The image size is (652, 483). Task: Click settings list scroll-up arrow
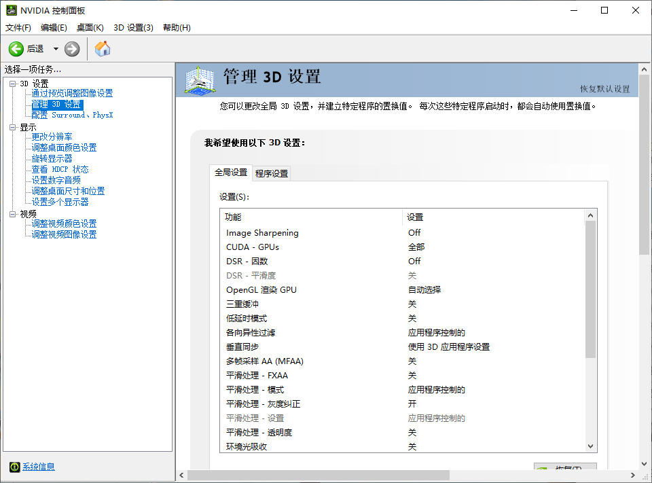tap(590, 215)
